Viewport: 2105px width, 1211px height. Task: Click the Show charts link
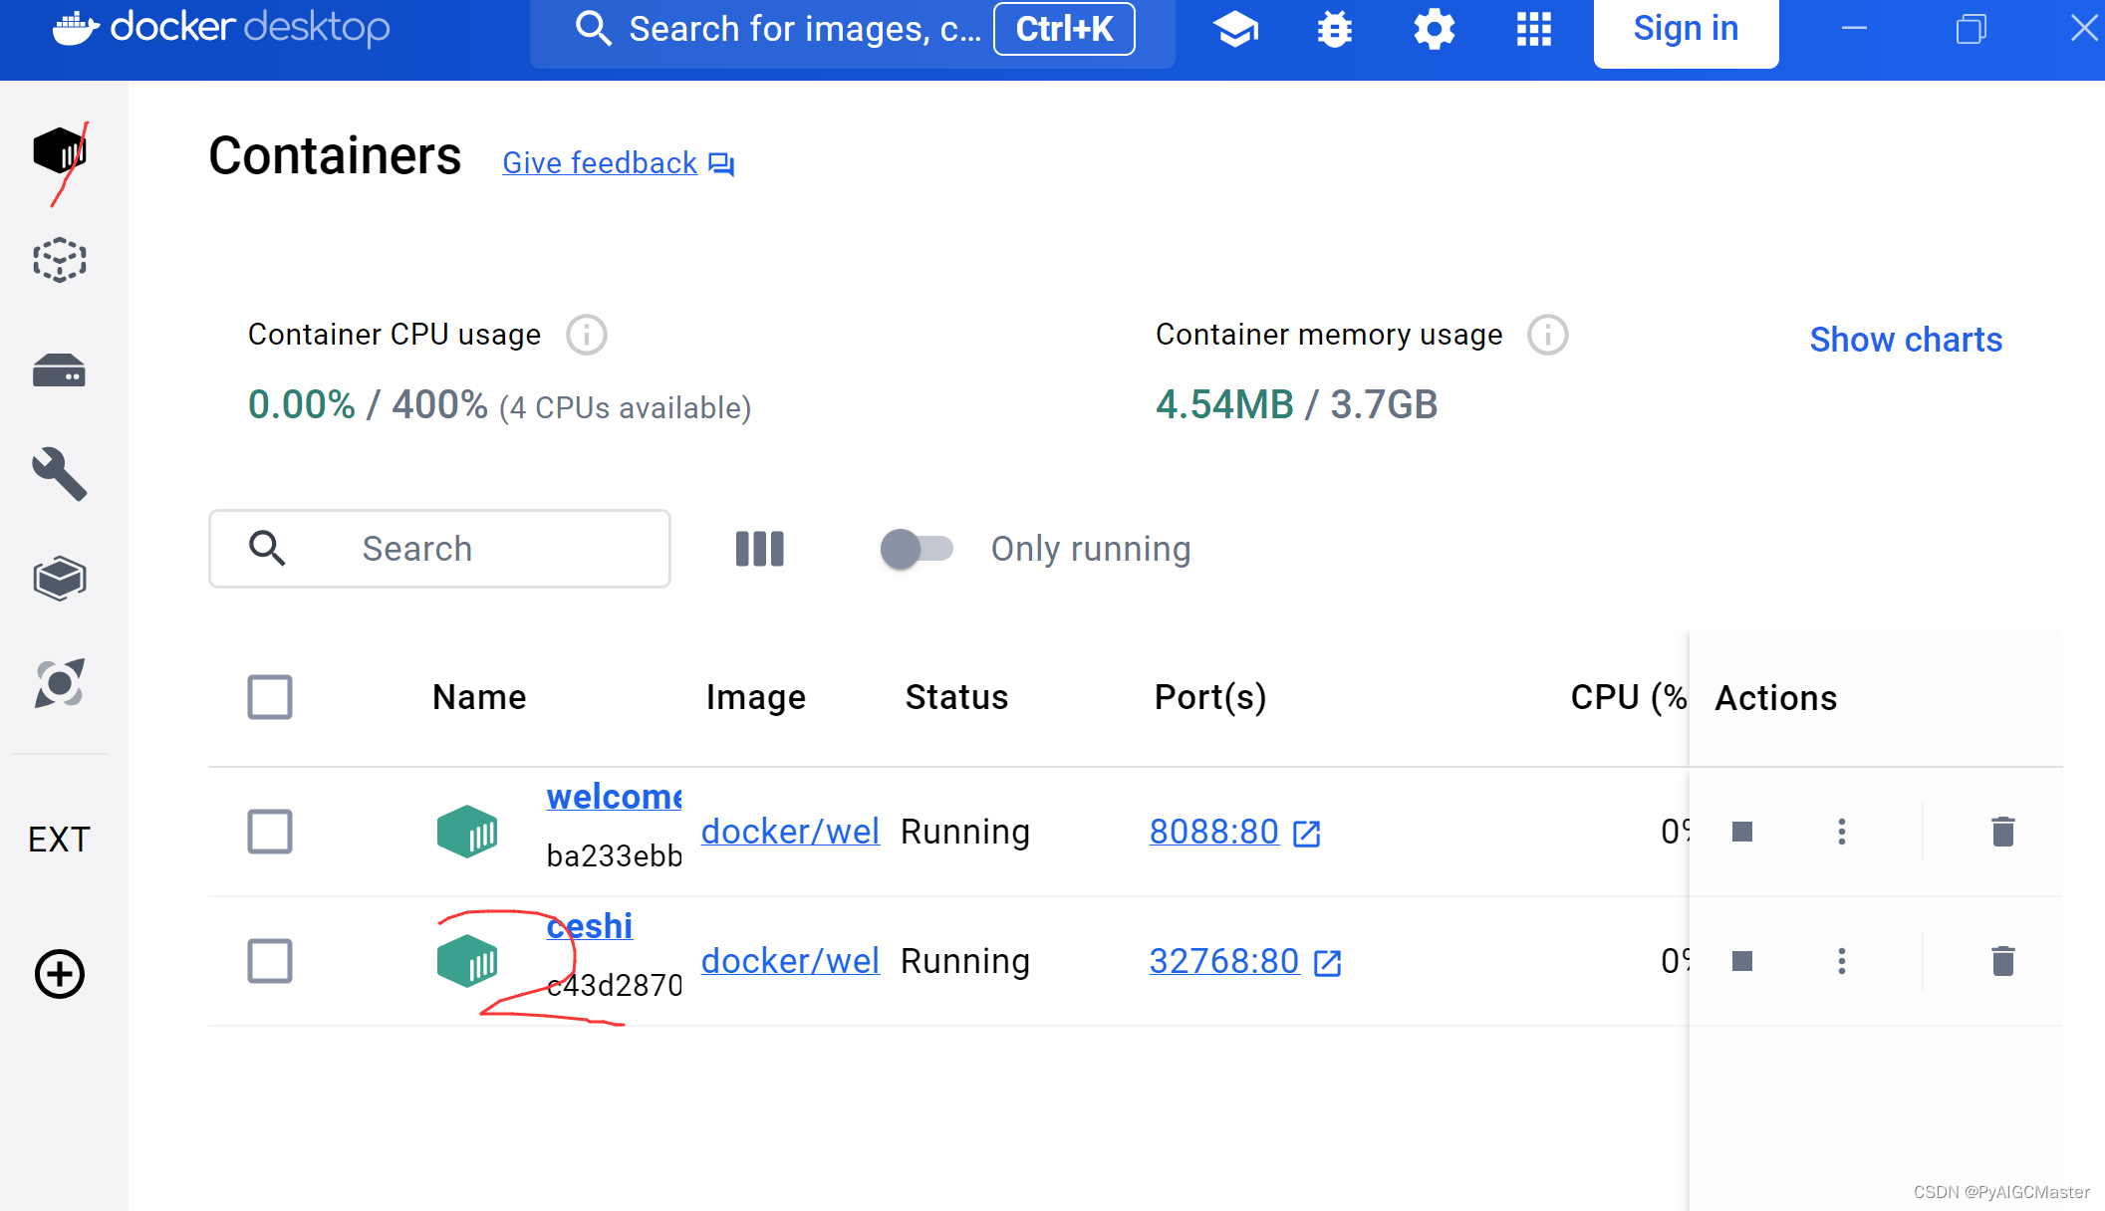(x=1905, y=340)
